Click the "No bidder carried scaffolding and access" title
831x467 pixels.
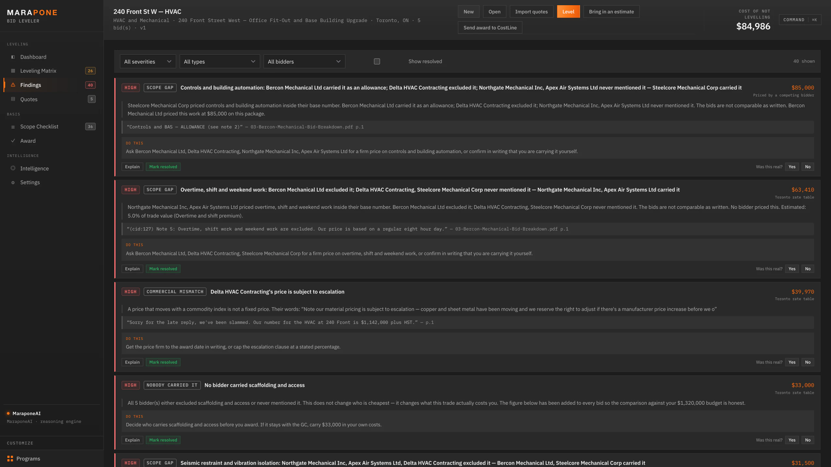click(254, 385)
